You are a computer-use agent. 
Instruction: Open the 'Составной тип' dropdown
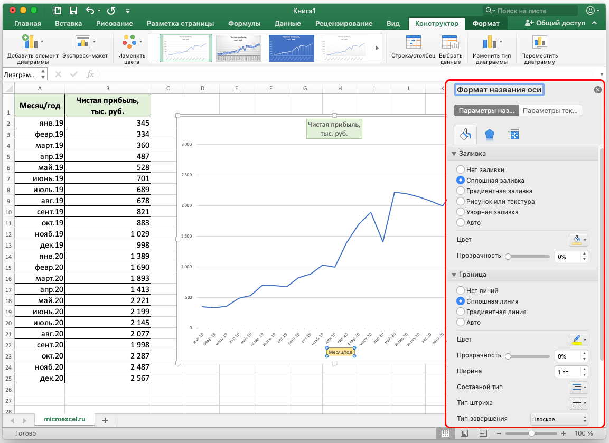click(578, 387)
